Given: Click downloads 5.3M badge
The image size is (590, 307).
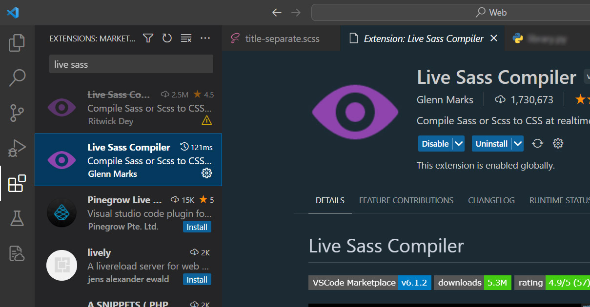Looking at the screenshot, I should pos(472,283).
